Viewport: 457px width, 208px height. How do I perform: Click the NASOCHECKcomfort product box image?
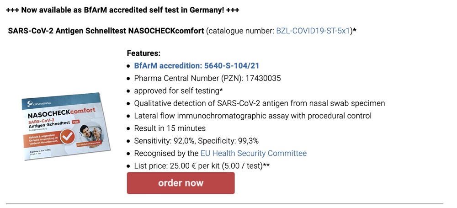click(x=67, y=127)
